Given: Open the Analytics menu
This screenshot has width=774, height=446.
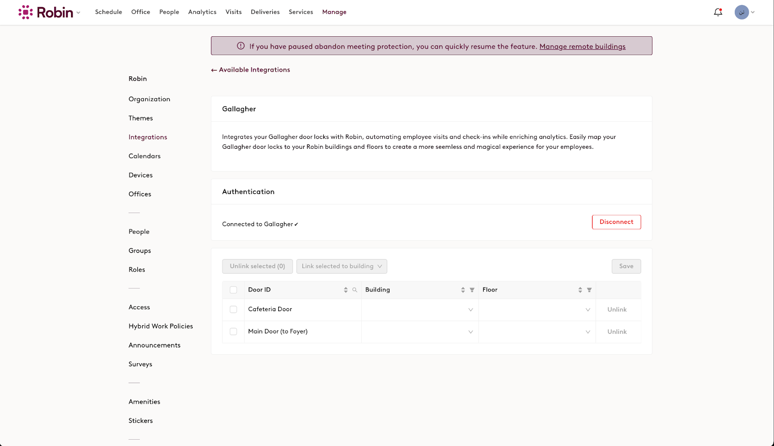Looking at the screenshot, I should pos(202,12).
